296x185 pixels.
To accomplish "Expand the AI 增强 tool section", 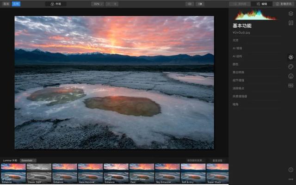I will (237, 48).
